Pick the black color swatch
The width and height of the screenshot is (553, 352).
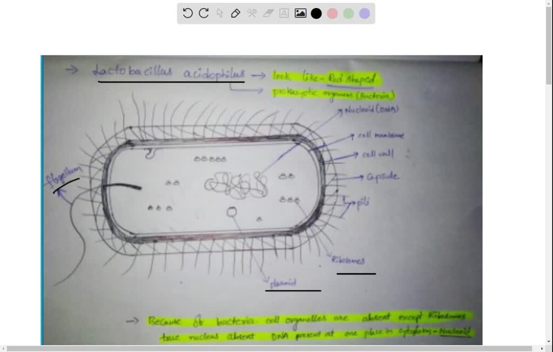pos(316,13)
